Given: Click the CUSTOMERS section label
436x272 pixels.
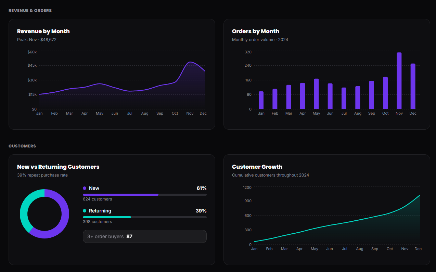Looking at the screenshot, I should click(x=22, y=146).
